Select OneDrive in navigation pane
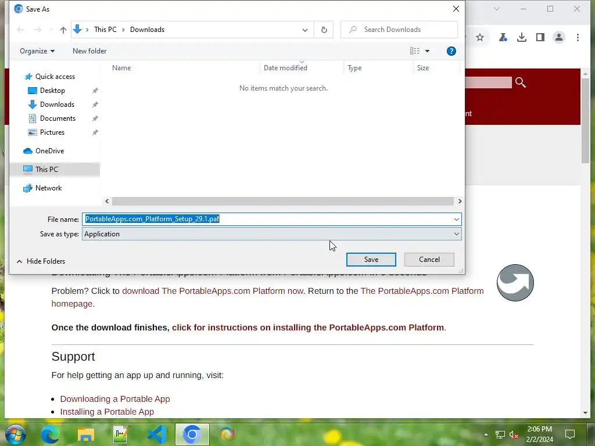 coord(50,151)
